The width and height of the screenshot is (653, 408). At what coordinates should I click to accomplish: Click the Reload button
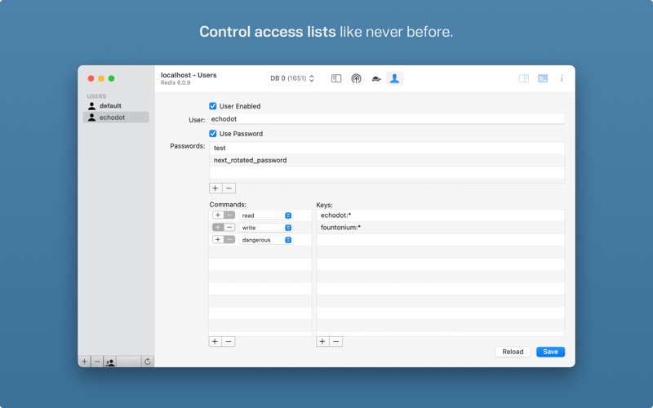coord(513,352)
